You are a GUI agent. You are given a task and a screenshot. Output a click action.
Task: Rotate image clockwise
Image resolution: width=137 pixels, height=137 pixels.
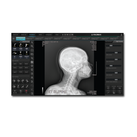(x=32, y=70)
